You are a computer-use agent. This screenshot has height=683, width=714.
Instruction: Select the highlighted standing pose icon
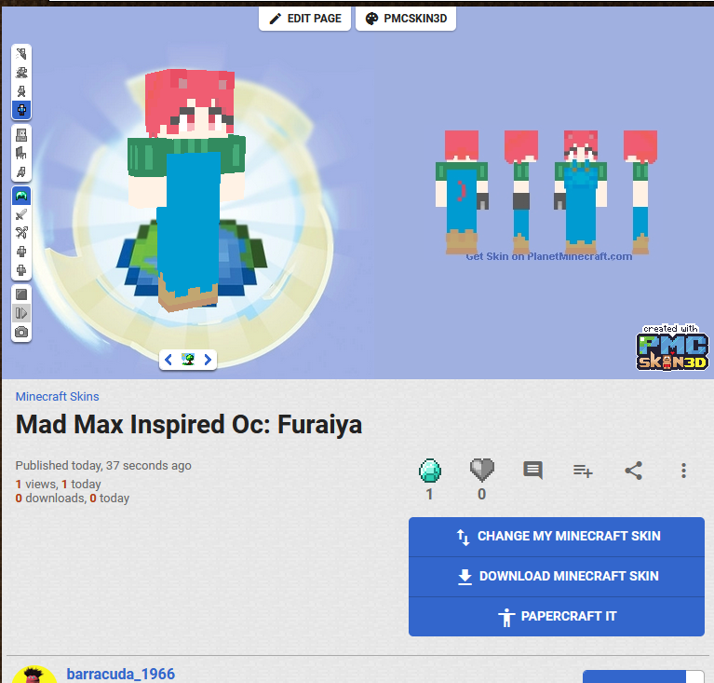click(x=21, y=110)
